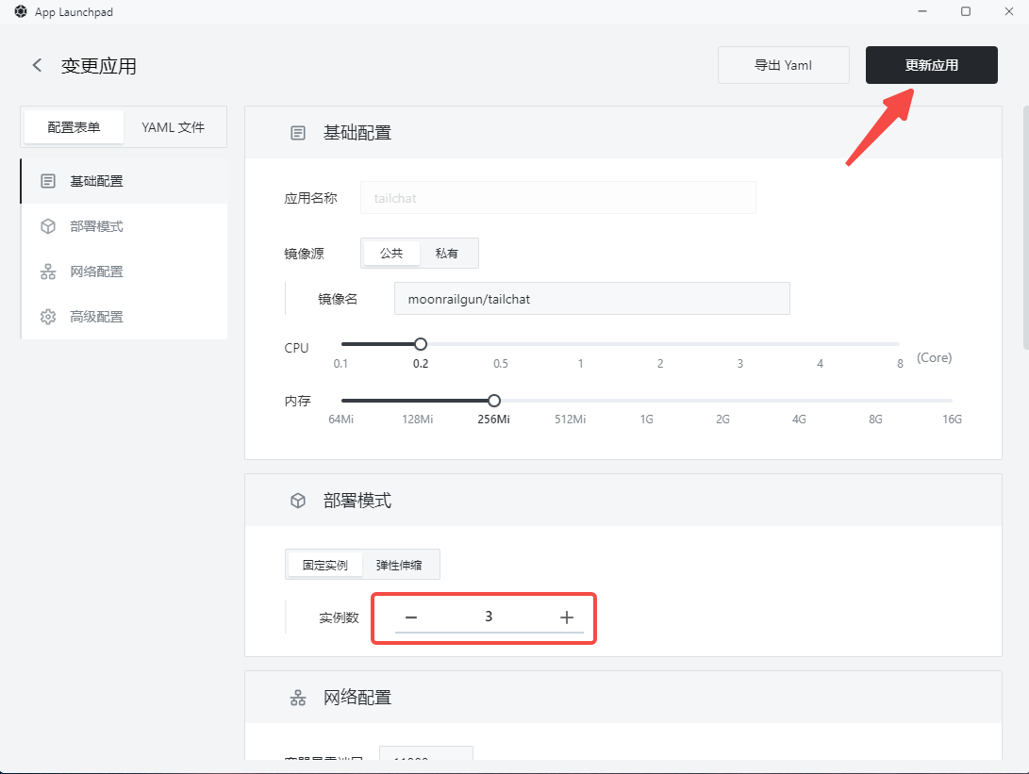This screenshot has height=774, width=1029.
Task: Select 部署模式 in the sidebar
Action: (x=124, y=226)
